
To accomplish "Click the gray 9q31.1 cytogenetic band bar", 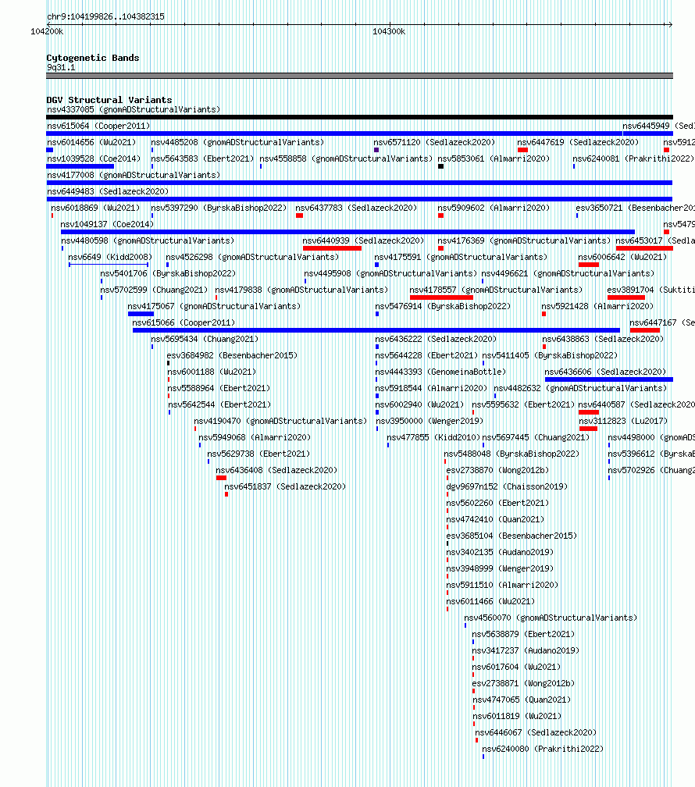I will [359, 76].
